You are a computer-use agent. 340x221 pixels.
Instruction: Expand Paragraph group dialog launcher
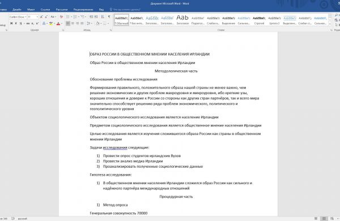coord(110,30)
